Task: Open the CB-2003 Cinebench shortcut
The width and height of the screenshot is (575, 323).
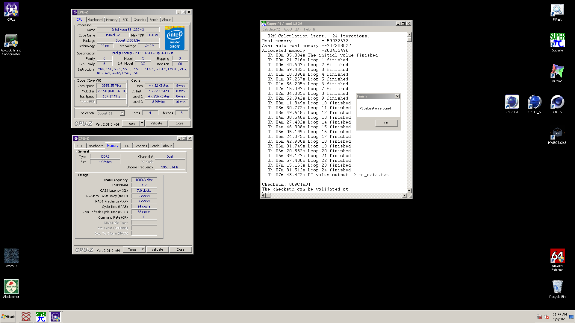Action: tap(512, 104)
